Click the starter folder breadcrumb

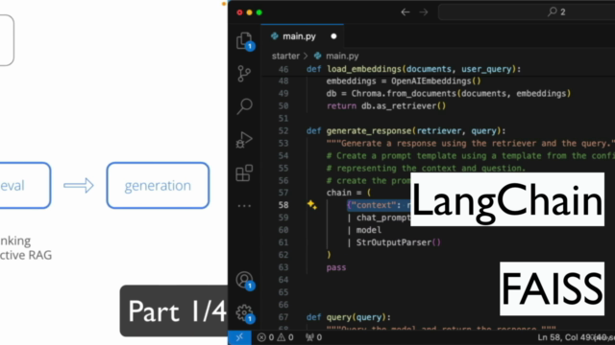pos(285,56)
